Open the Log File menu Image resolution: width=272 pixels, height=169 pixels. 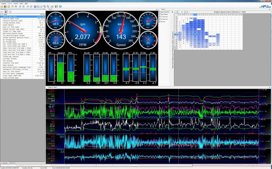(x=3, y=3)
